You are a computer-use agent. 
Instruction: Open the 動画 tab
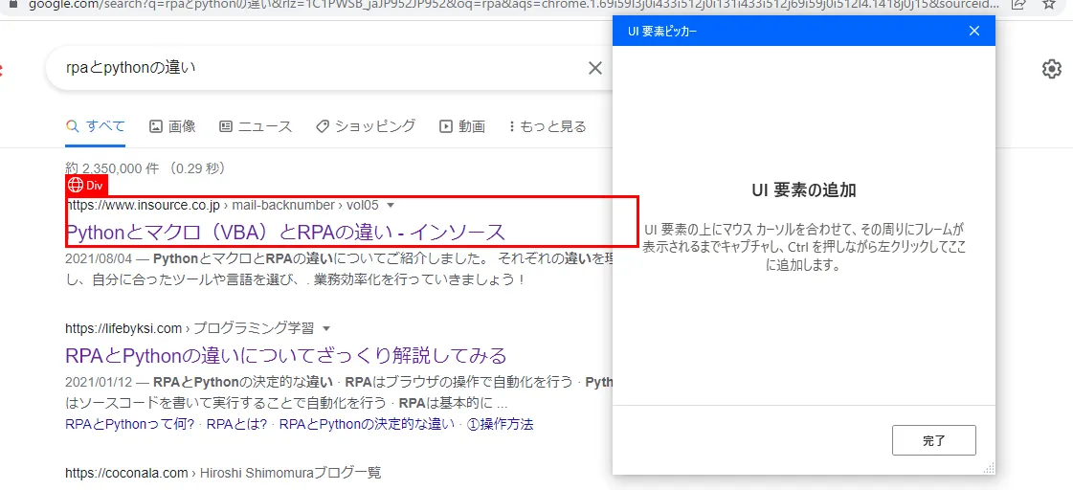(x=462, y=126)
